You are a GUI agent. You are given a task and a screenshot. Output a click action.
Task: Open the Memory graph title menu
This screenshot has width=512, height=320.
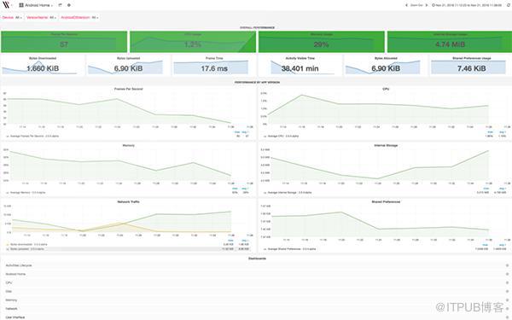coord(128,145)
